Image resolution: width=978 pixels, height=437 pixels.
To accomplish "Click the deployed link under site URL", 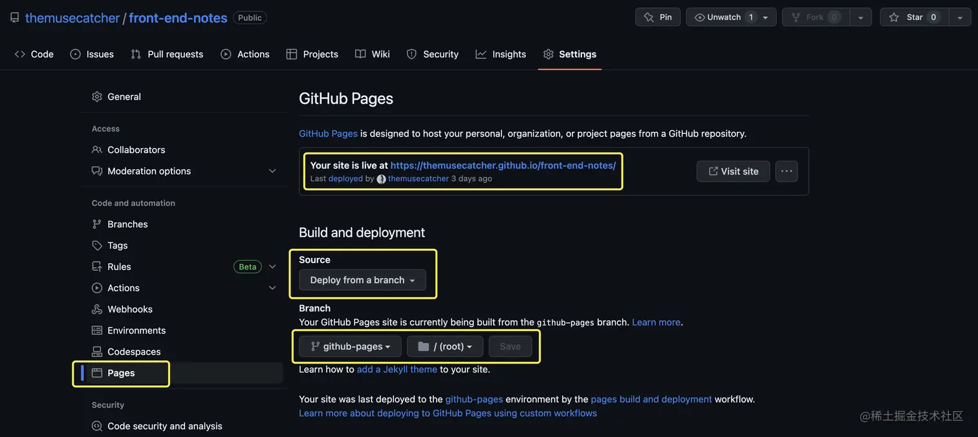I will pyautogui.click(x=345, y=179).
